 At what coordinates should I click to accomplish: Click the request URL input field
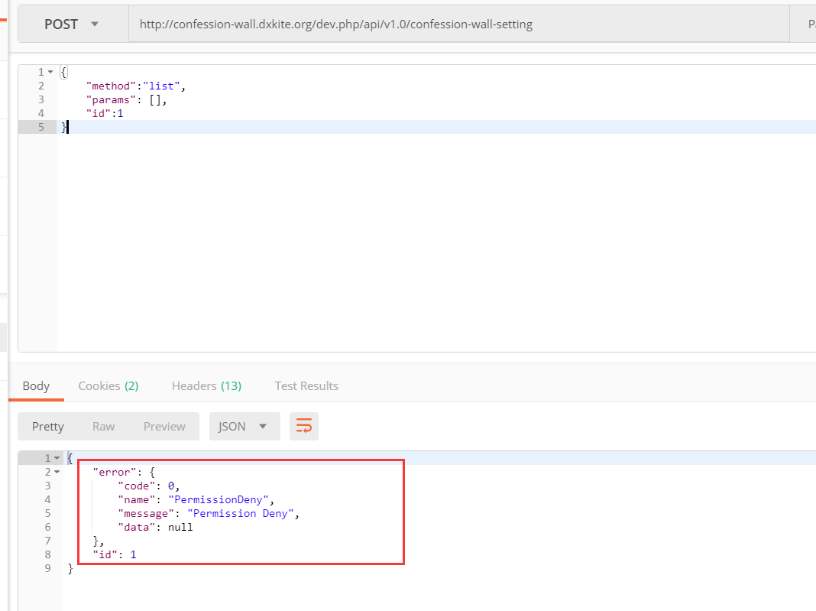tap(458, 24)
